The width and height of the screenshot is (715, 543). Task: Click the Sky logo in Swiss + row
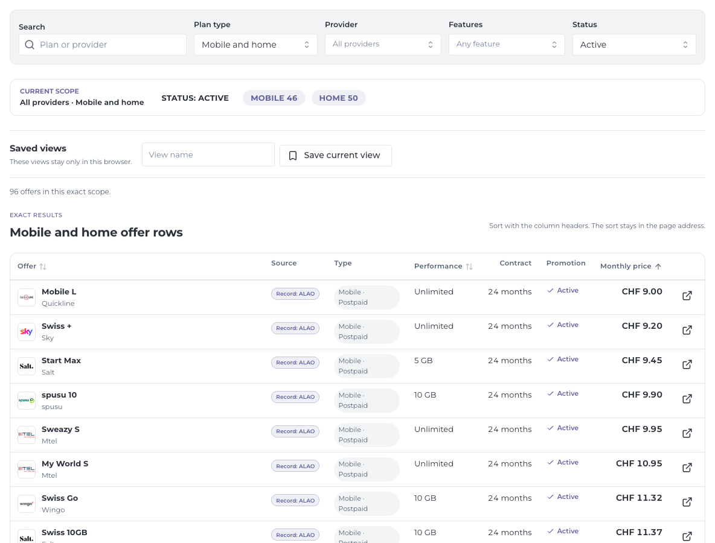point(27,332)
